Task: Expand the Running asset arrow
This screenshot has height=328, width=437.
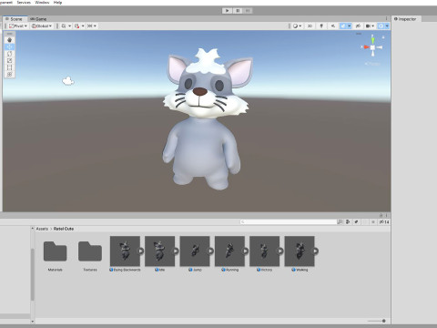Action: [245, 251]
